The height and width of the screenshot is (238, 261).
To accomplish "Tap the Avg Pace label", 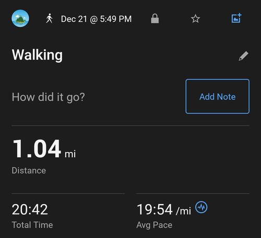I will pyautogui.click(x=155, y=225).
